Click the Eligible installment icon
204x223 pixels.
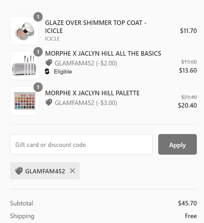click(47, 71)
